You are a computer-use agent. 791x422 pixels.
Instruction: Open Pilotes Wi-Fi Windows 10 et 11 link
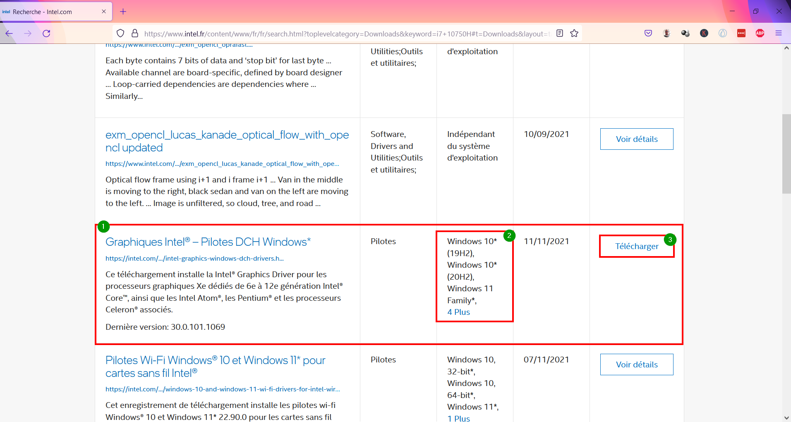(x=216, y=367)
